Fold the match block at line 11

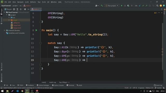(x=40, y=43)
